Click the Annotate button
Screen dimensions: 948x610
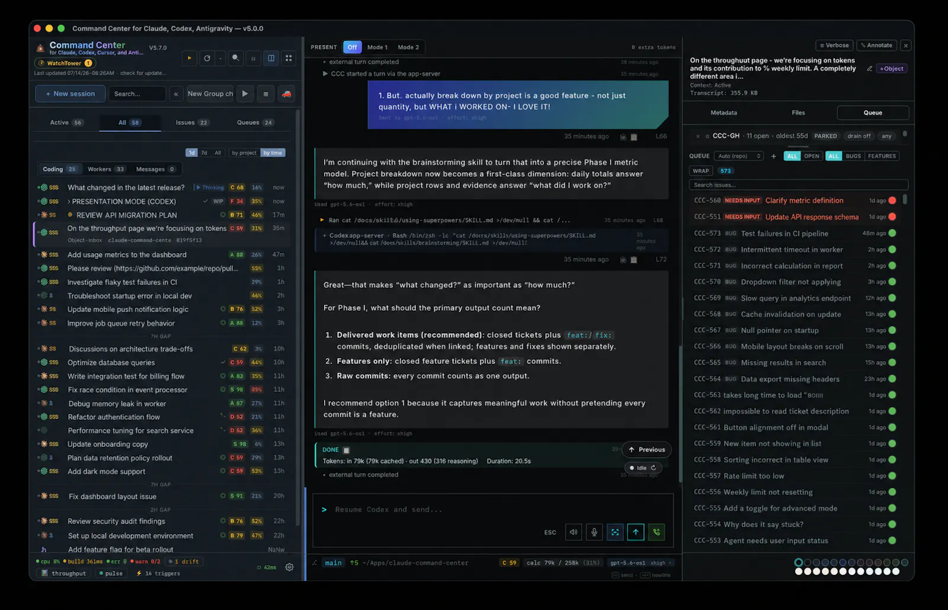point(877,46)
